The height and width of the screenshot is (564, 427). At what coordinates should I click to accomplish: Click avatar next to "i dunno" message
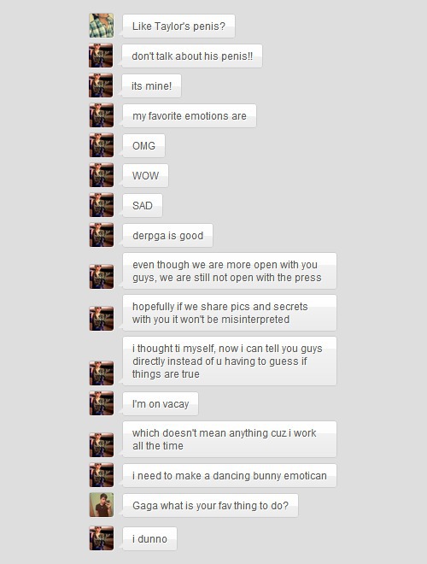[102, 538]
